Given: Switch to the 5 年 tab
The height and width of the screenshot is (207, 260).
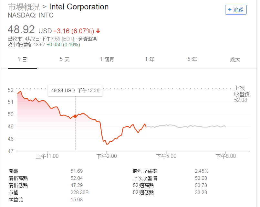Looking at the screenshot, I should point(192,59).
